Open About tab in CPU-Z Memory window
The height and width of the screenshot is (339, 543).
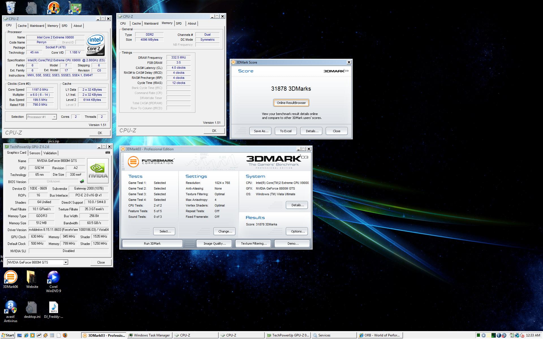coord(192,23)
